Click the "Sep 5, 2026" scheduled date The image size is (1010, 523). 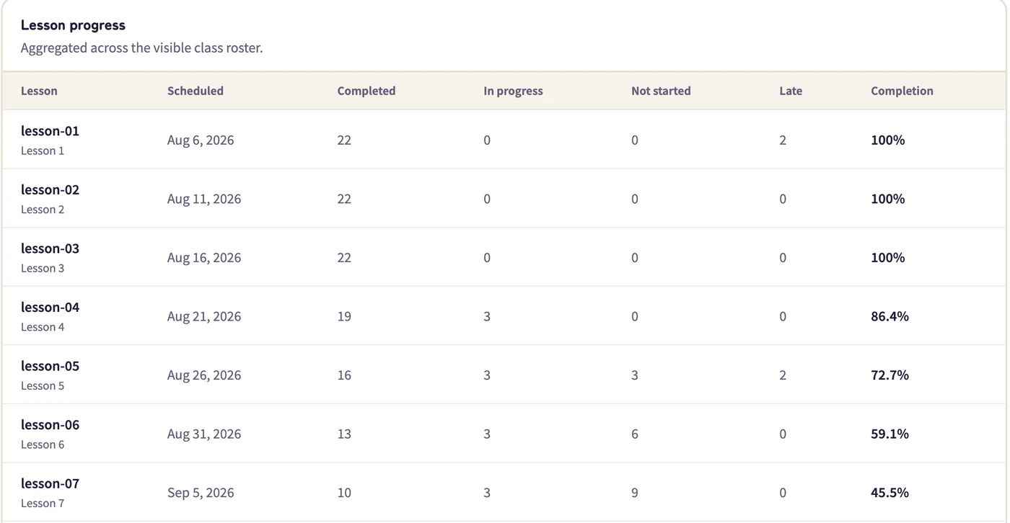(x=201, y=493)
